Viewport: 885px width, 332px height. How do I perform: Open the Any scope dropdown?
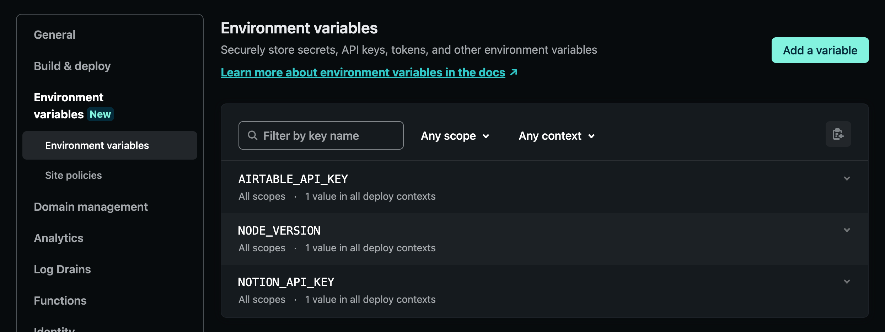coord(455,136)
